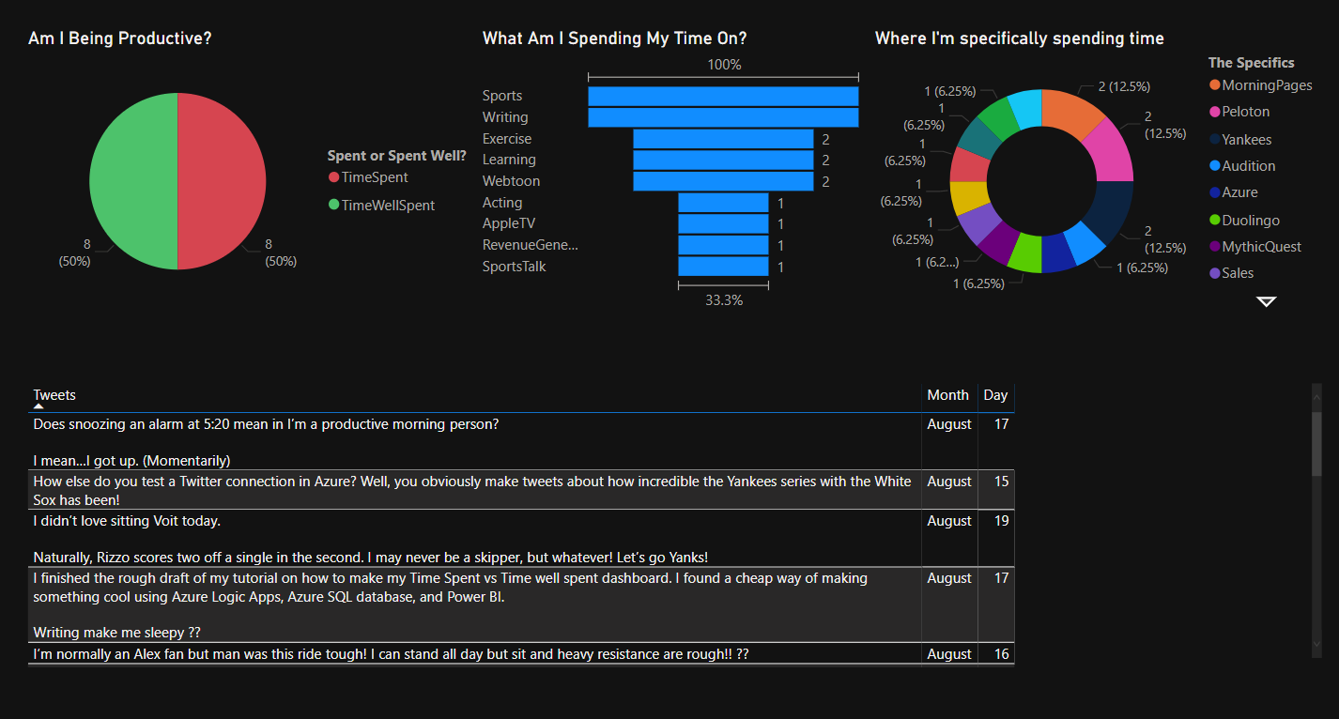Select the tweet row about snoozing an alarm
This screenshot has width=1339, height=719.
521,442
